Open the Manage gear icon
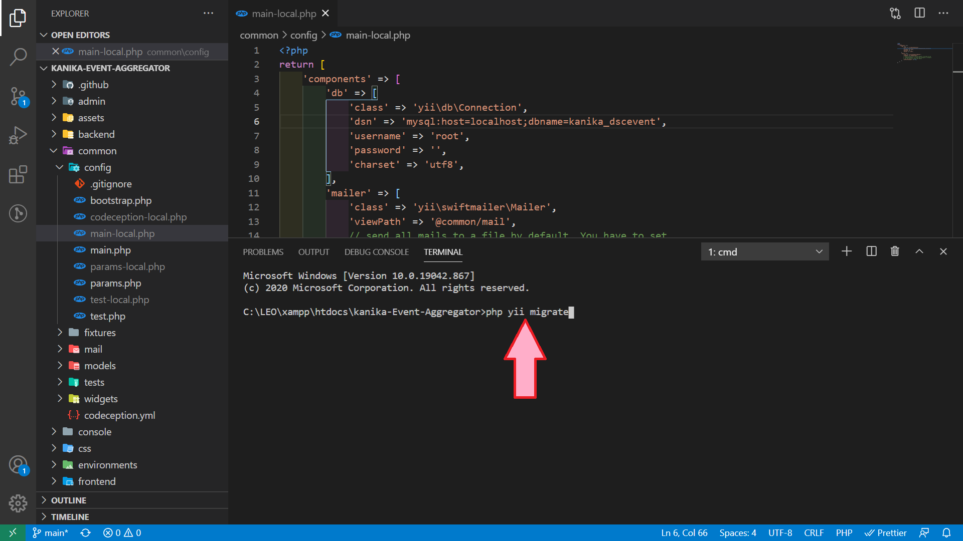Image resolution: width=963 pixels, height=541 pixels. click(18, 503)
